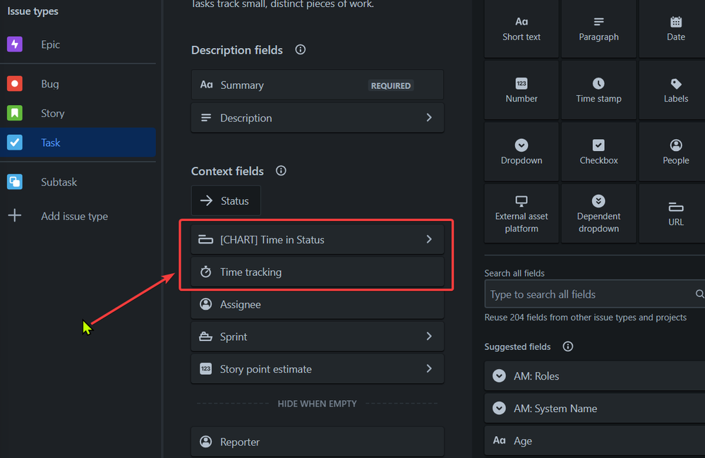Click the Reporter person icon
Image resolution: width=705 pixels, height=458 pixels.
(205, 441)
